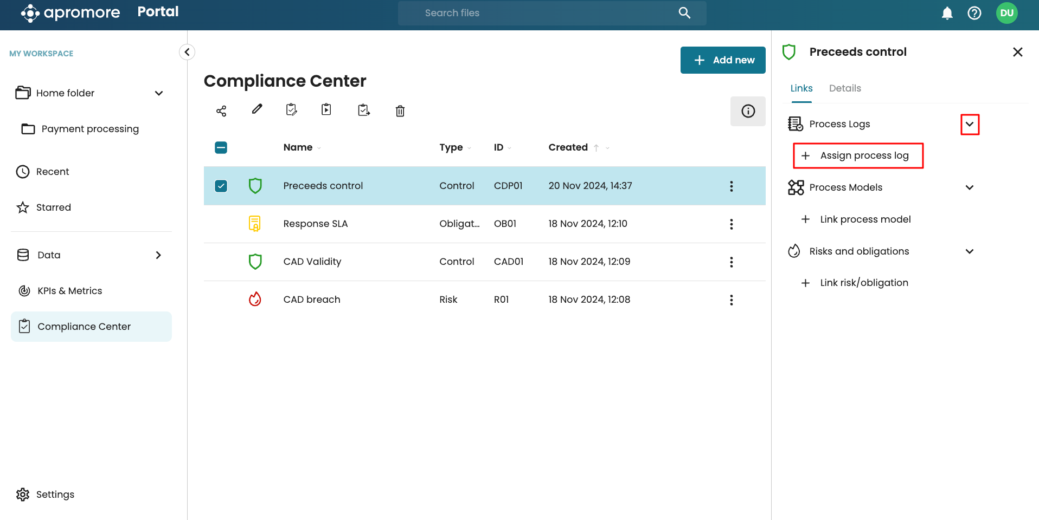Expand the Data menu arrow
Screen dimensions: 1039x520
(158, 255)
